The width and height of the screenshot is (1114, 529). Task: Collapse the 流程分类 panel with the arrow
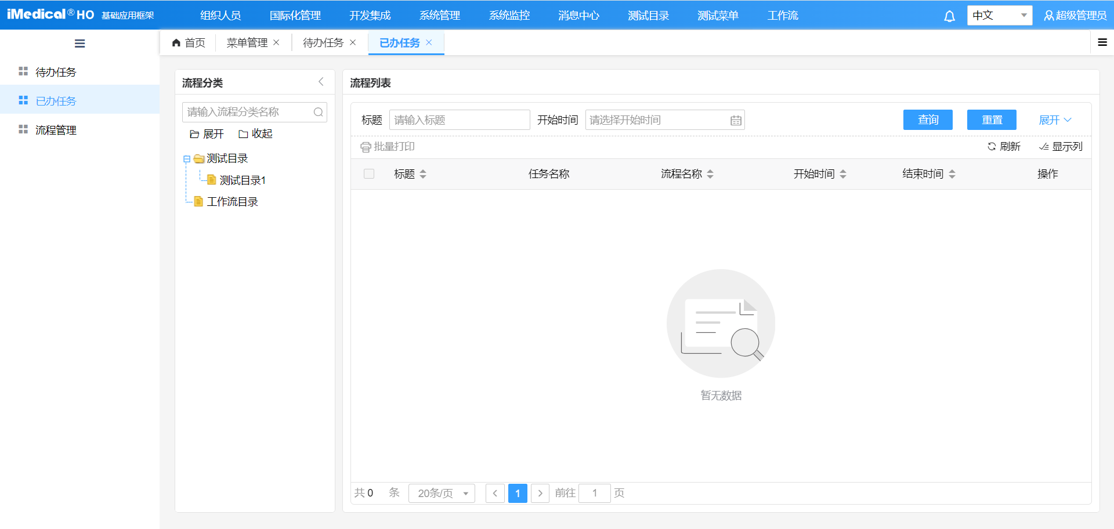point(321,82)
